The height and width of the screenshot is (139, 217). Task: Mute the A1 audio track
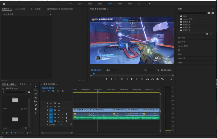[59, 114]
